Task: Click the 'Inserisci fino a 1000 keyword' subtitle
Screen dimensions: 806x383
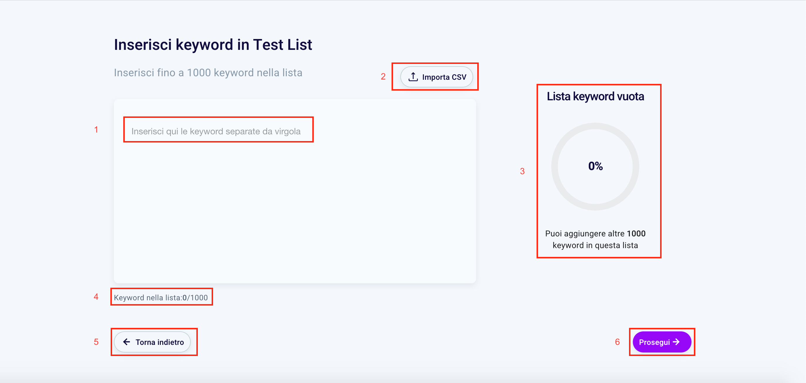Action: [208, 72]
